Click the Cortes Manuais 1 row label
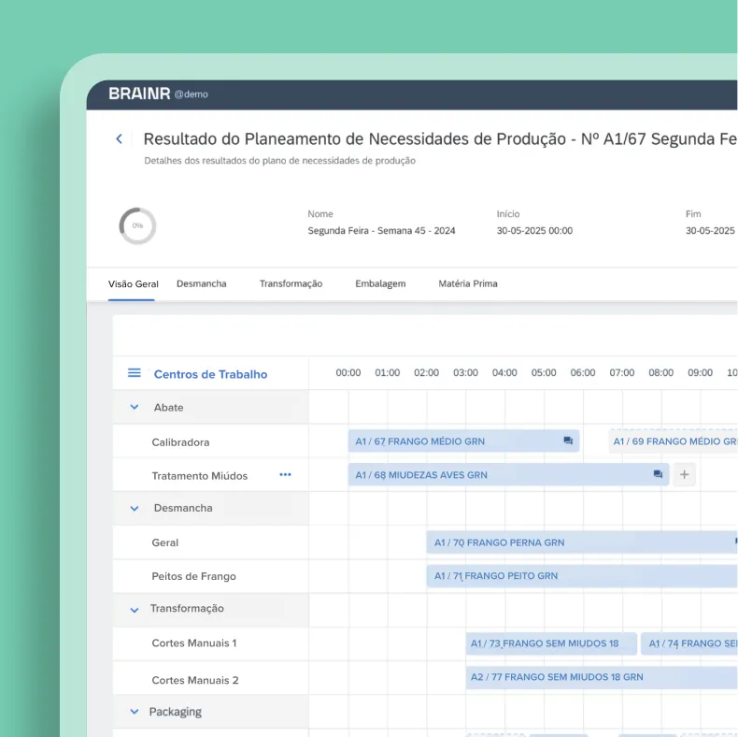 [194, 643]
